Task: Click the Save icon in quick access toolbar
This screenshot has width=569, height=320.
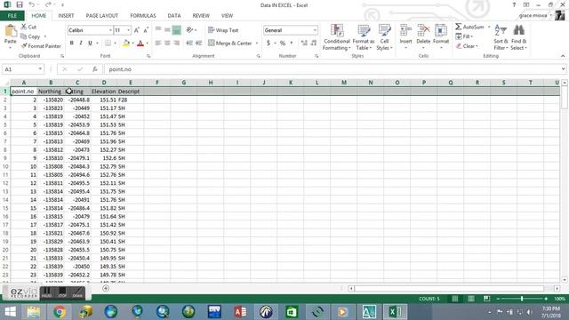Action: pos(20,4)
